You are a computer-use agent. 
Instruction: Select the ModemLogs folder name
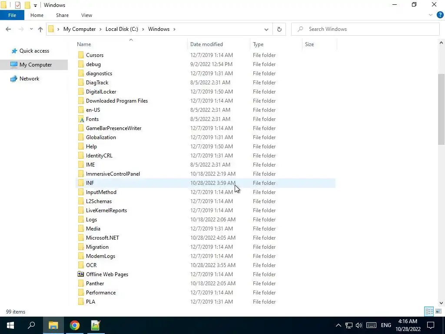100,256
